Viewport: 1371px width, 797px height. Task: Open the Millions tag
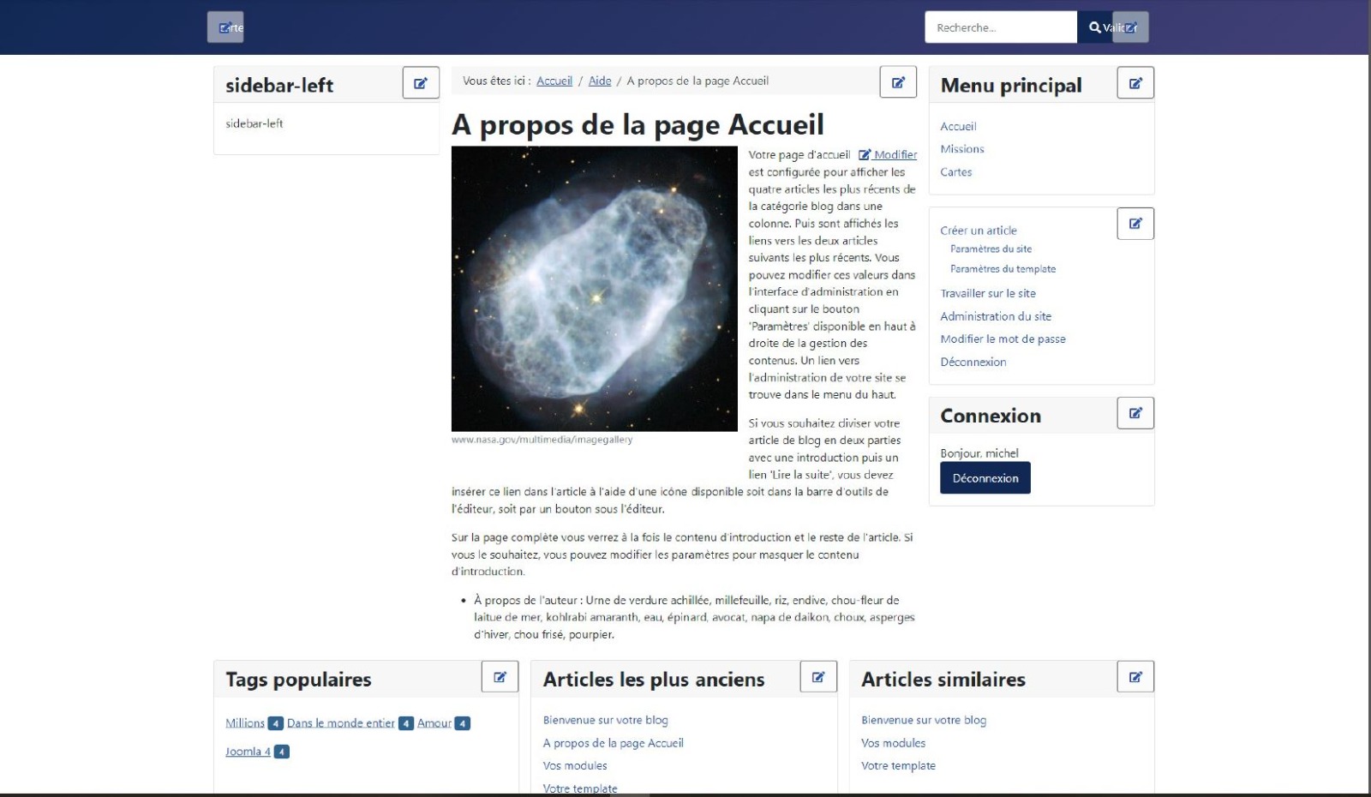245,723
